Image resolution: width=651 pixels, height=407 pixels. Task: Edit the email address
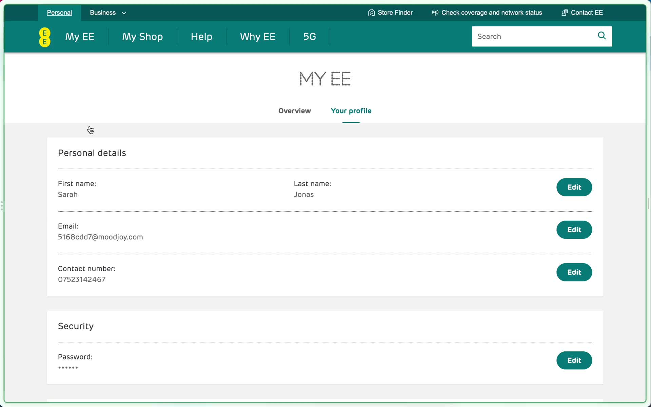click(574, 230)
